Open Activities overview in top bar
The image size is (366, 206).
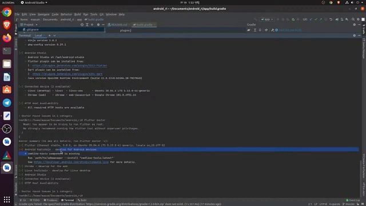(8, 2)
